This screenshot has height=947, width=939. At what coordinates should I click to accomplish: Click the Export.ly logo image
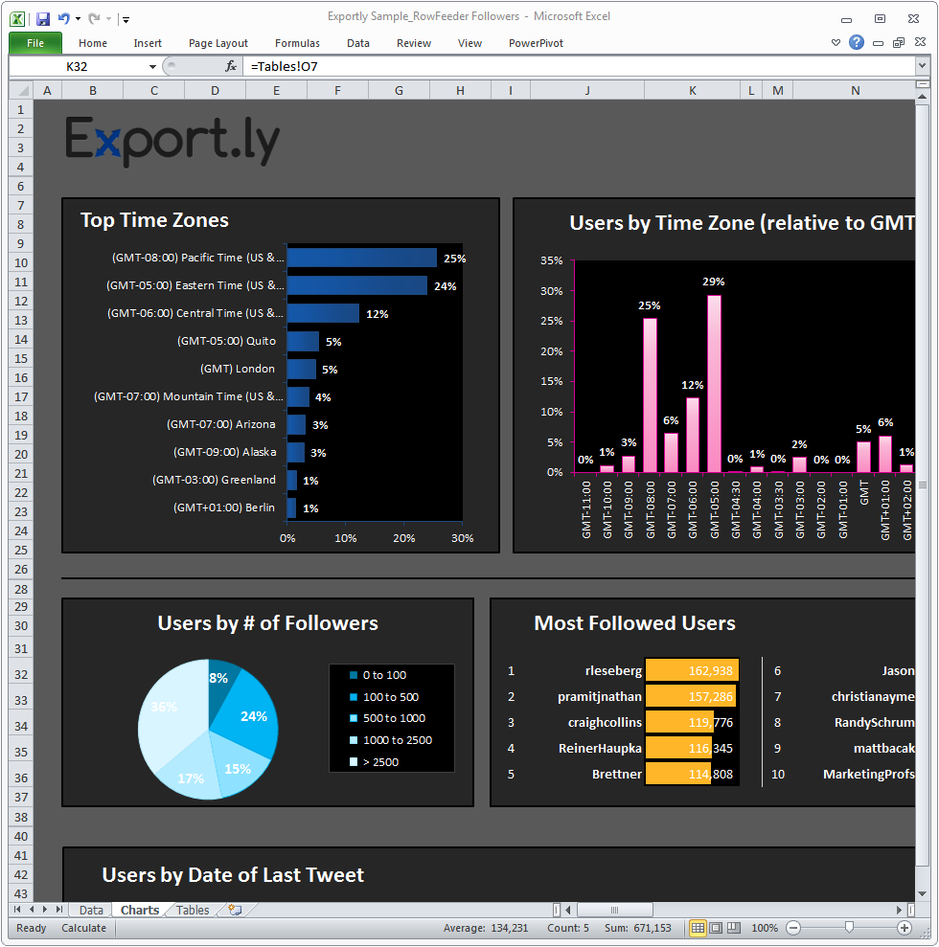[172, 142]
